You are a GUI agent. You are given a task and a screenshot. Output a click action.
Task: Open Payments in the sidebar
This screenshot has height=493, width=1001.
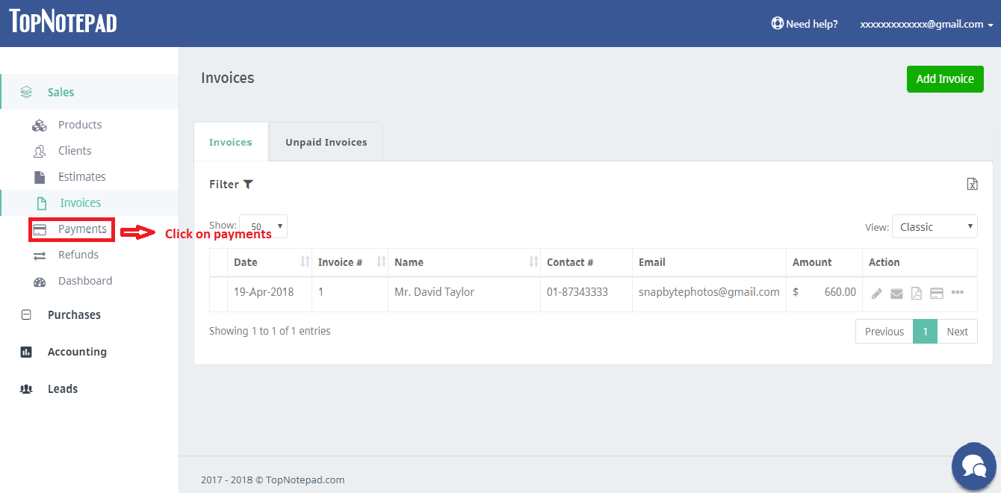pyautogui.click(x=82, y=229)
